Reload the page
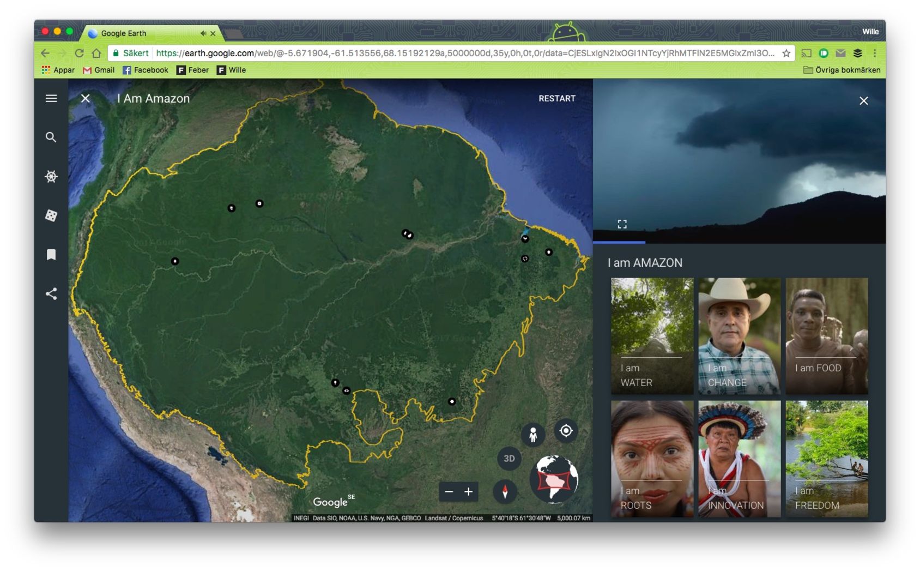This screenshot has width=920, height=571. pyautogui.click(x=80, y=53)
